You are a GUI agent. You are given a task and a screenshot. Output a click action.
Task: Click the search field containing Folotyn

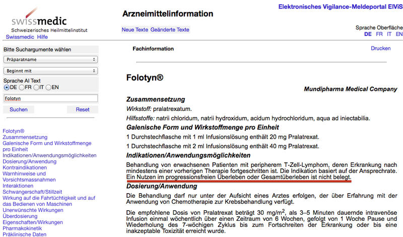(x=51, y=98)
